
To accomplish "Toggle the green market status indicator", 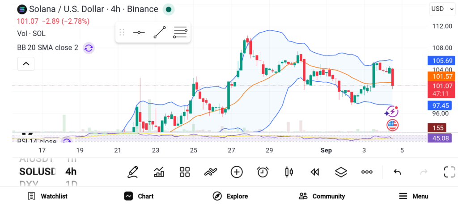I will pyautogui.click(x=169, y=9).
